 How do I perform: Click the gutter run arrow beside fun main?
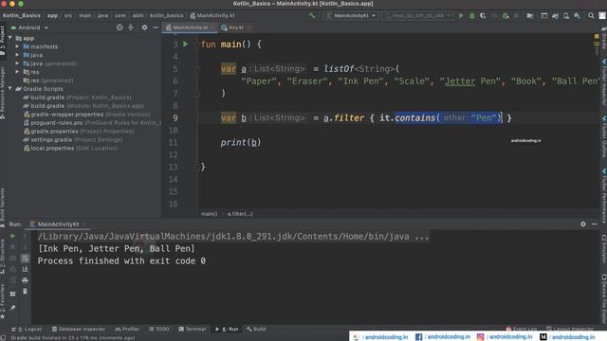pyautogui.click(x=186, y=45)
